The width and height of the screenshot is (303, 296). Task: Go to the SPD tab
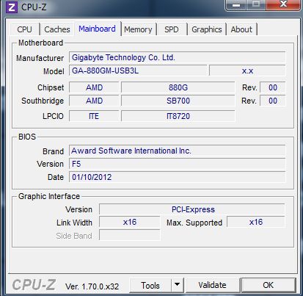coord(172,29)
